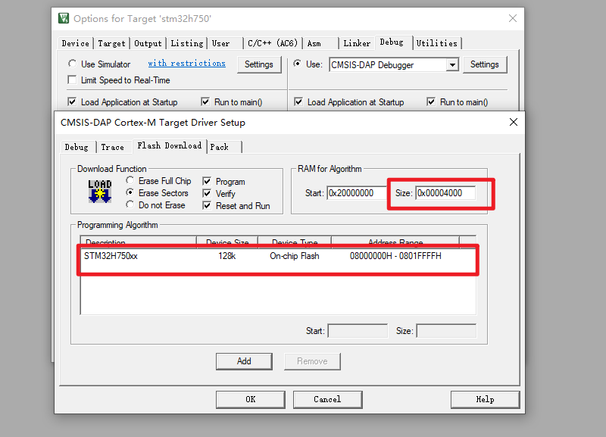Toggle the Verify checkbox
The height and width of the screenshot is (437, 606).
coord(208,194)
